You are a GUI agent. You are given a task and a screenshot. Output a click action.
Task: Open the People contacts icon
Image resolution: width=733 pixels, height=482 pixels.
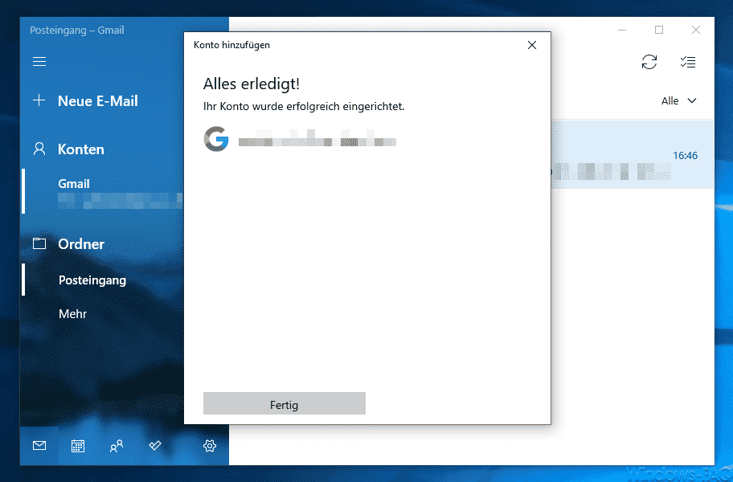(117, 446)
